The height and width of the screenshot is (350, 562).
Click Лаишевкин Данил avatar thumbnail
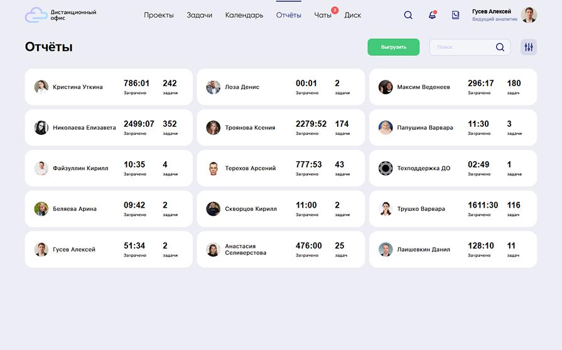[386, 250]
